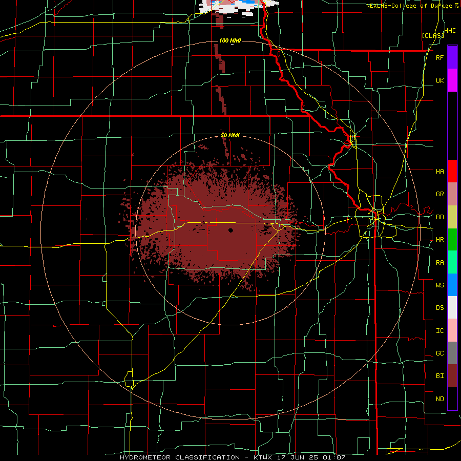Click the IC legend label
This screenshot has width=461, height=461.
pos(439,331)
